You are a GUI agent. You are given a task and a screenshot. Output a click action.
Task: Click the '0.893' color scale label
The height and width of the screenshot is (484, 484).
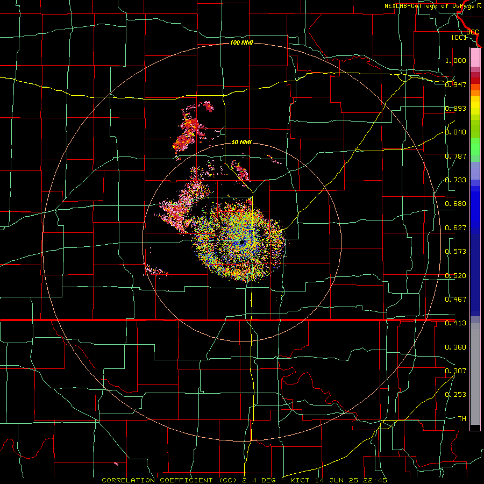coord(455,108)
